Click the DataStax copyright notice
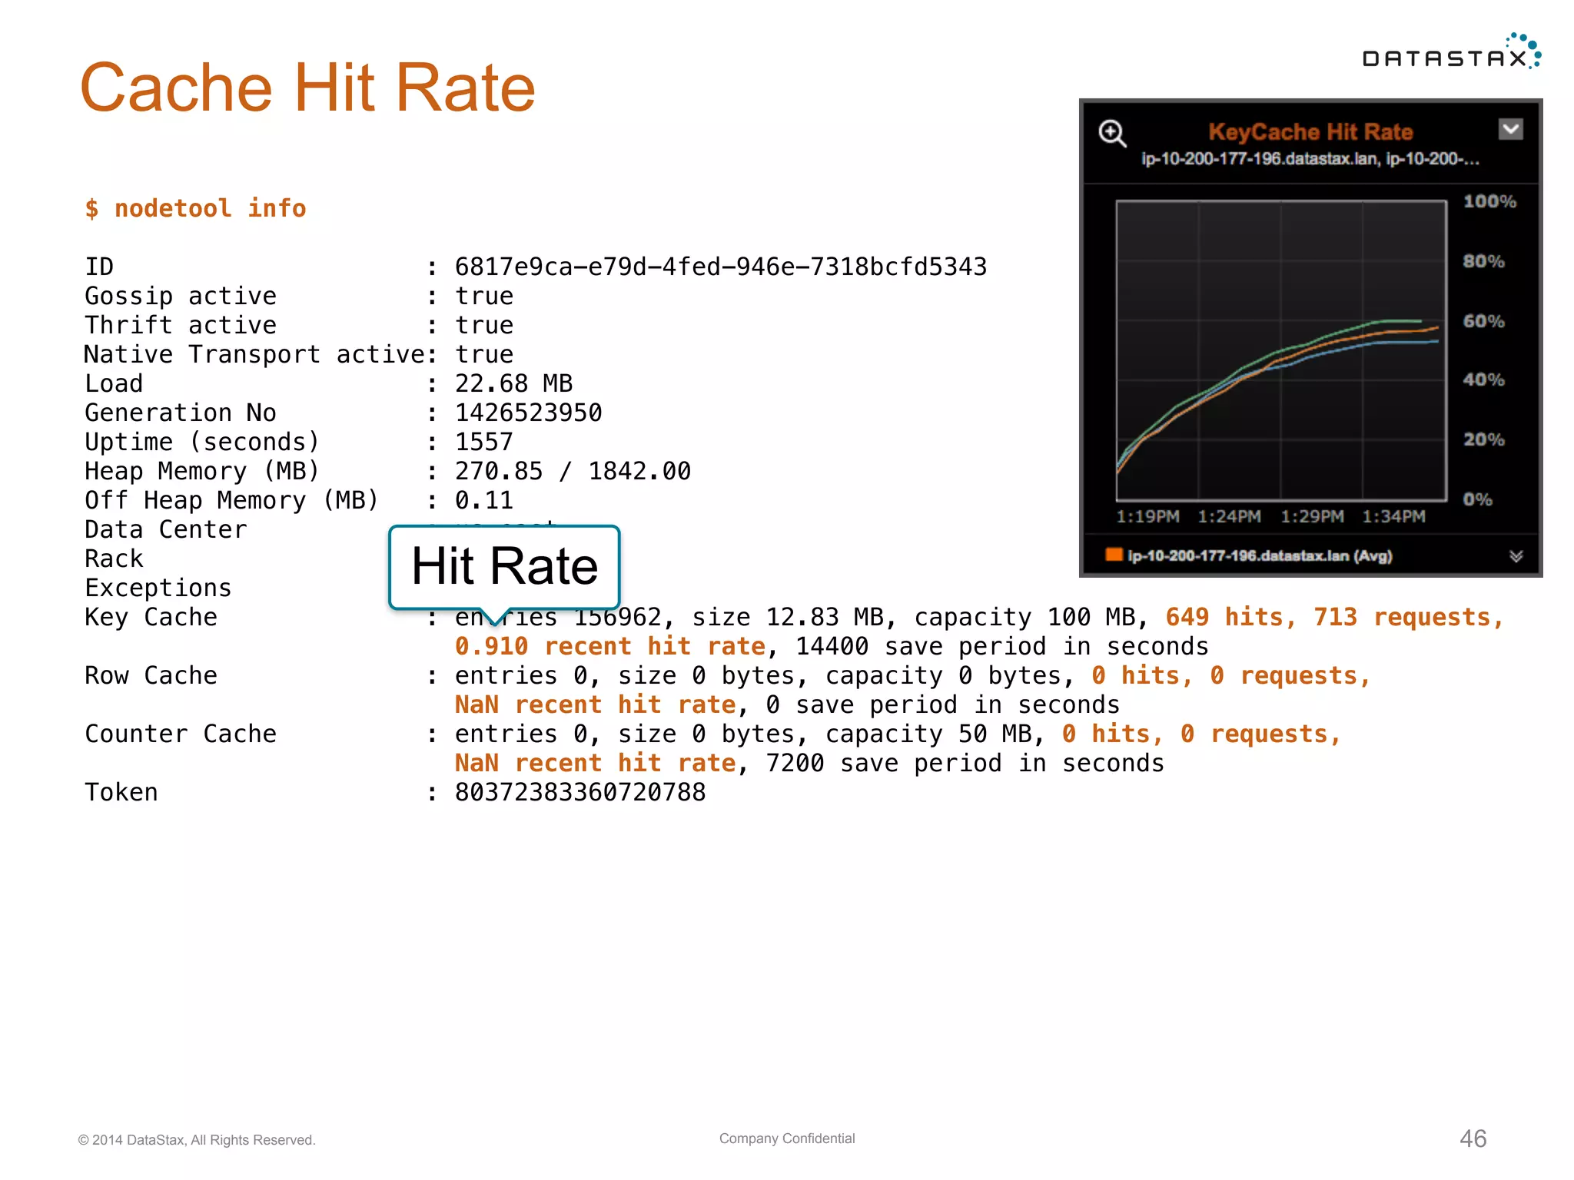This screenshot has width=1574, height=1180. point(197,1140)
